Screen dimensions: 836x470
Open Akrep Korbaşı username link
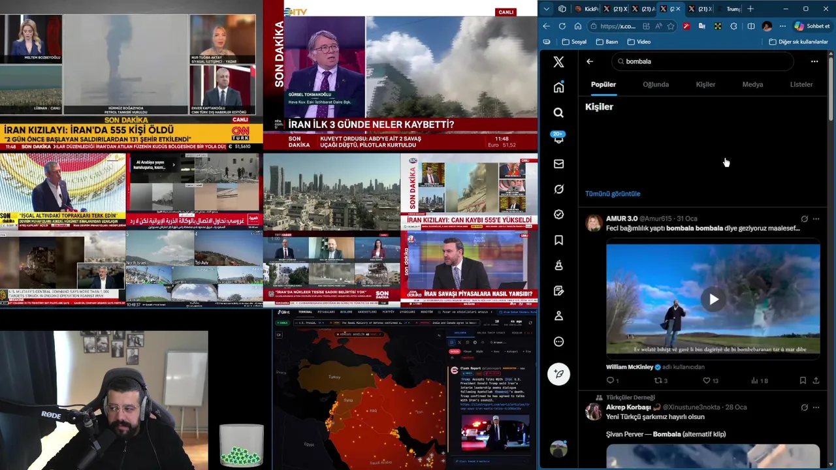pos(628,407)
